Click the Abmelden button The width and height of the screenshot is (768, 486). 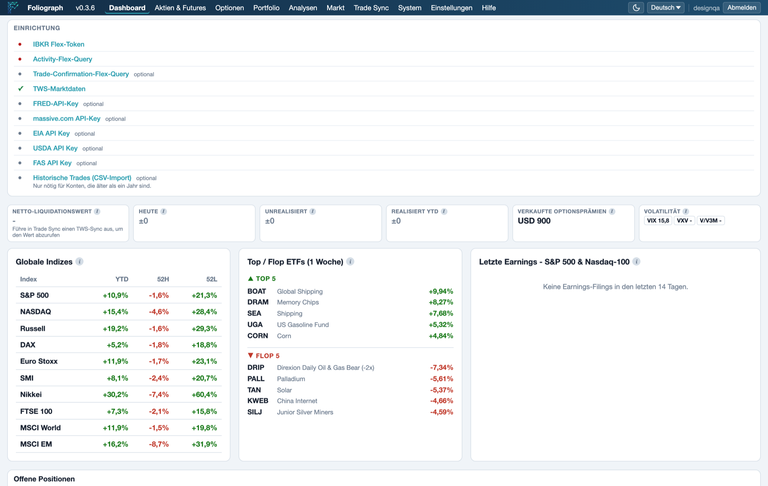coord(742,8)
